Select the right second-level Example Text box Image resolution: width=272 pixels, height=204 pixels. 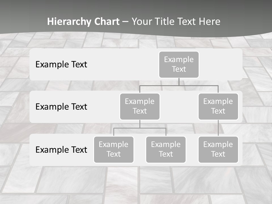click(x=218, y=106)
